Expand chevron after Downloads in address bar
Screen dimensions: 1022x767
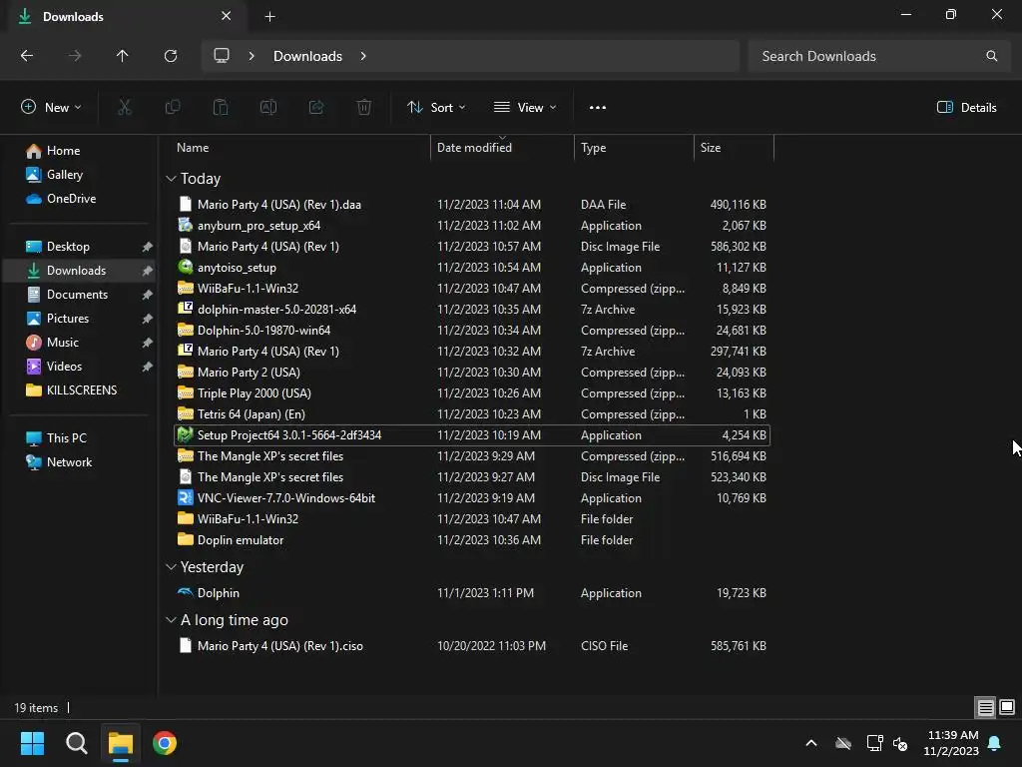(x=363, y=56)
